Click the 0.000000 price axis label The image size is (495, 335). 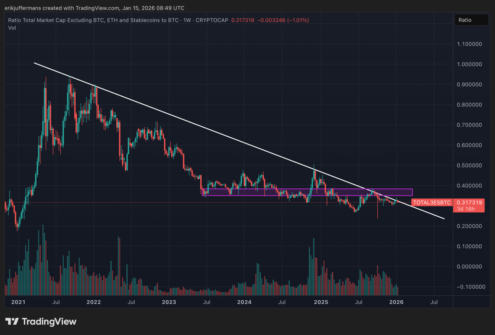pyautogui.click(x=469, y=267)
